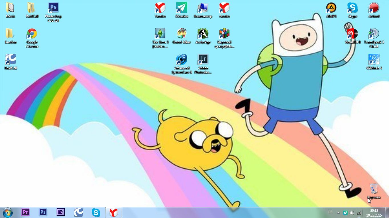Launch the SSmaker desktop shortcut

point(182,10)
